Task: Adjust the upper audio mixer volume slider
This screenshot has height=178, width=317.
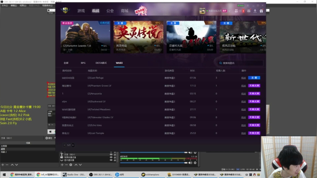Action: point(154,152)
